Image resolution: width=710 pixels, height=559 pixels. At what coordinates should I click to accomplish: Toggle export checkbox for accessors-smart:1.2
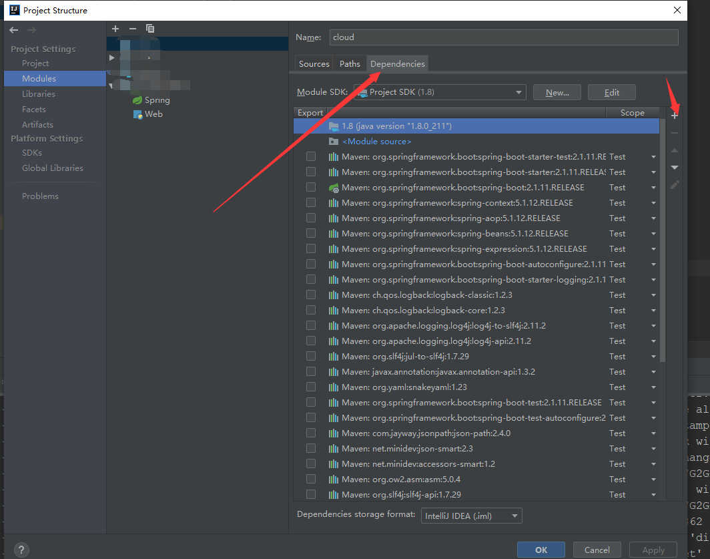click(x=311, y=463)
